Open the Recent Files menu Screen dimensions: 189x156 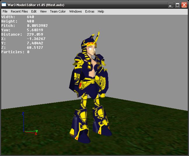[19, 11]
